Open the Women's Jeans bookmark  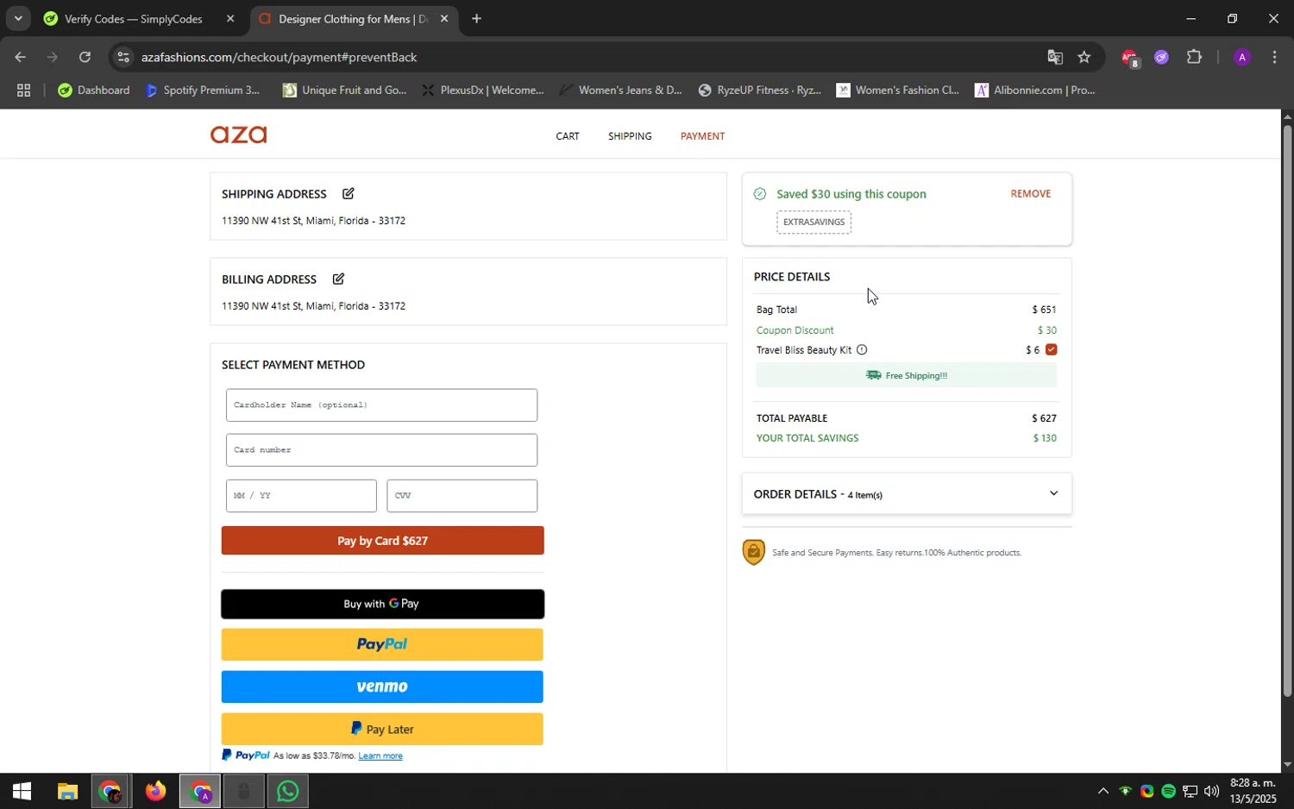(621, 90)
